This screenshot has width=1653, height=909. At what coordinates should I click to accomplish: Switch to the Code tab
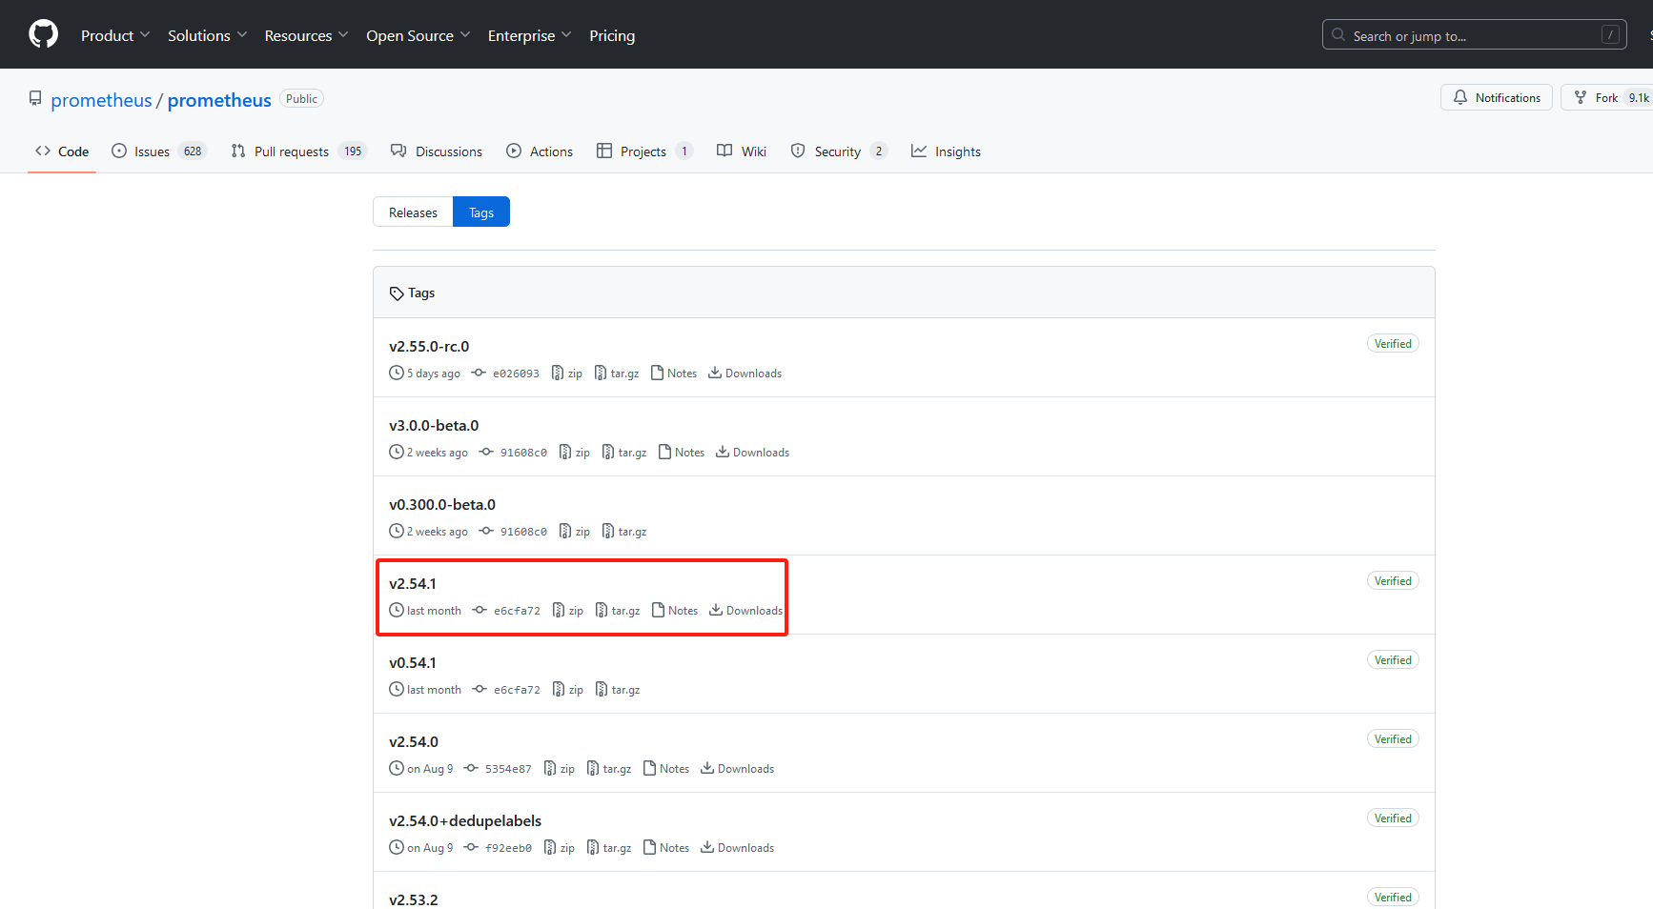62,151
